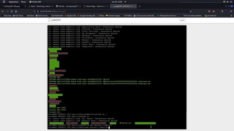Click the orange fox extension icon in toolbar
This screenshot has width=234, height=131.
click(214, 11)
